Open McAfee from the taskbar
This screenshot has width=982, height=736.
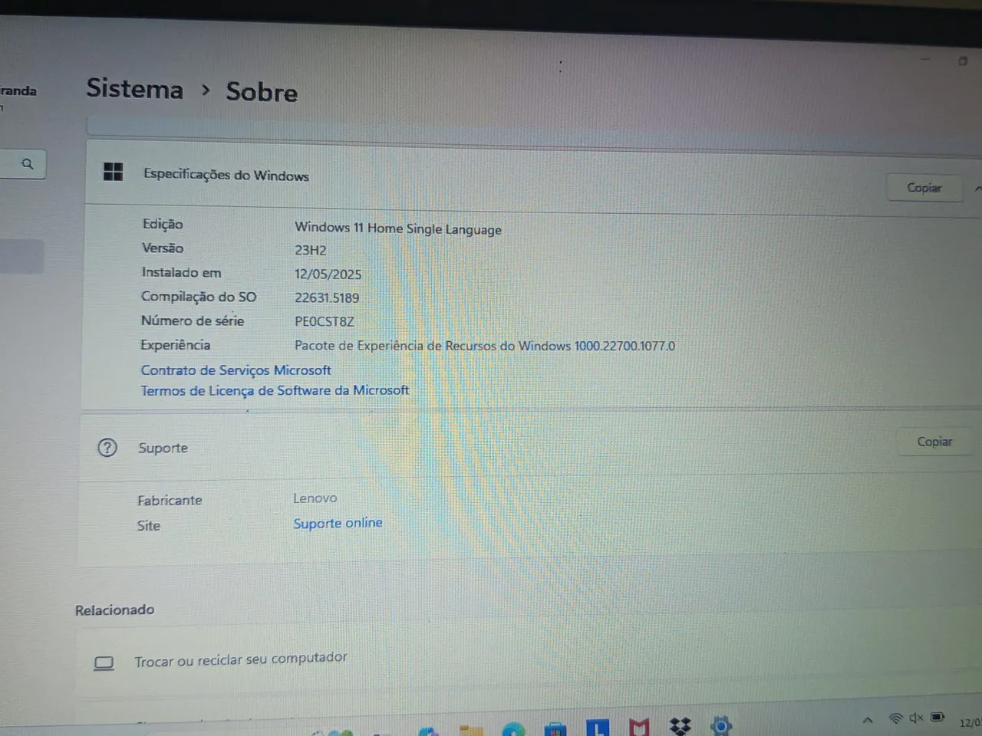point(638,726)
